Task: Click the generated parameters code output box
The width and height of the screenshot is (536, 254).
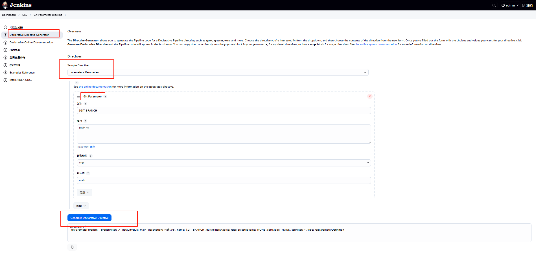Action: point(299,233)
